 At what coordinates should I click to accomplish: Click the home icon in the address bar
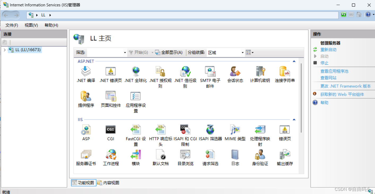pyautogui.click(x=359, y=15)
